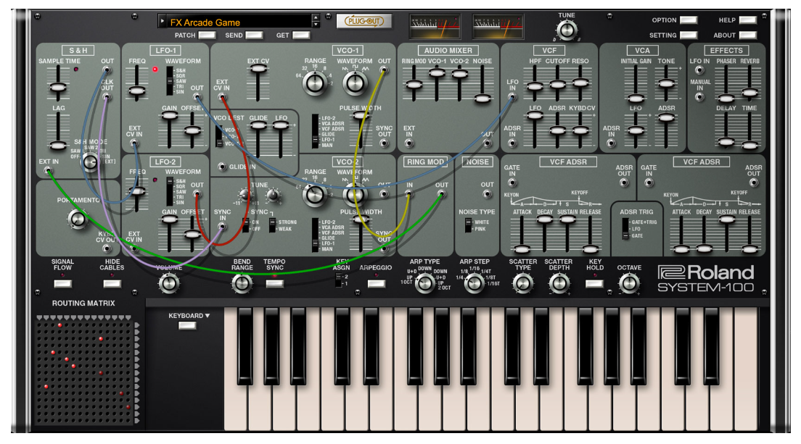Image resolution: width=801 pixels, height=444 pixels.
Task: Open the OPTION menu button
Action: tap(688, 20)
